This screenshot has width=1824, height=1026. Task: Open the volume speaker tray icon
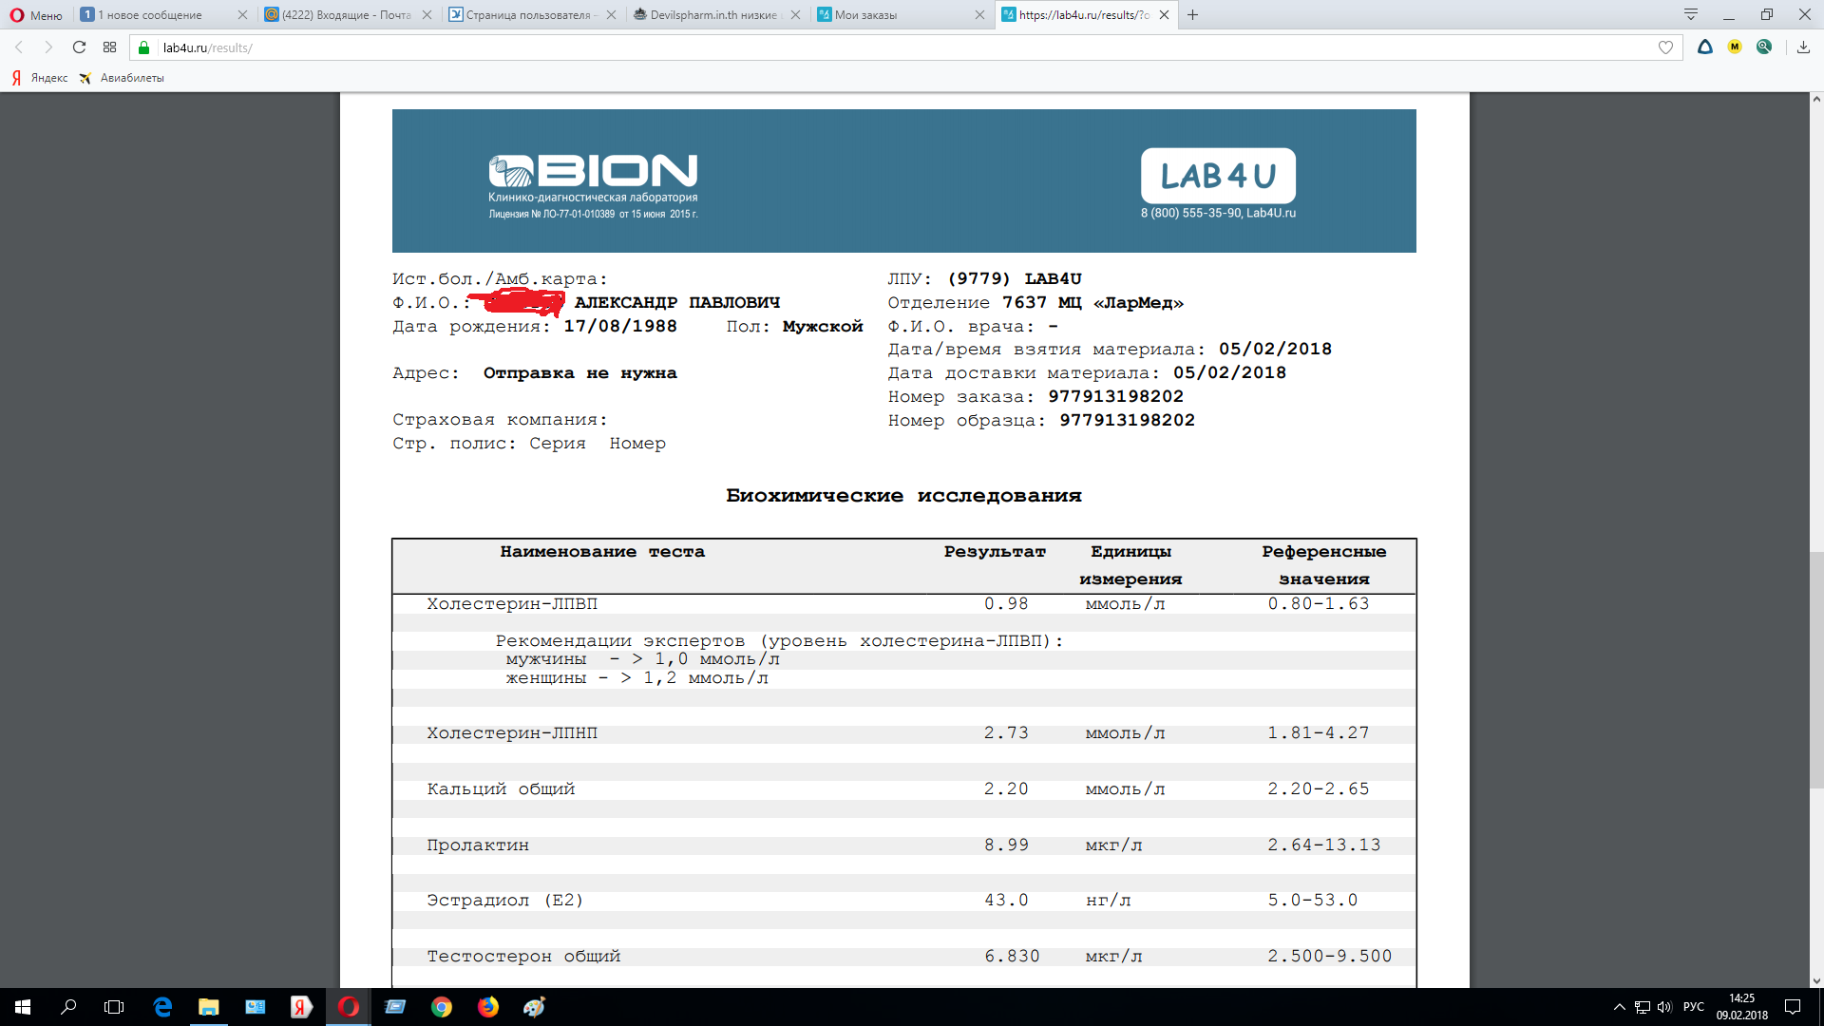pyautogui.click(x=1664, y=1007)
